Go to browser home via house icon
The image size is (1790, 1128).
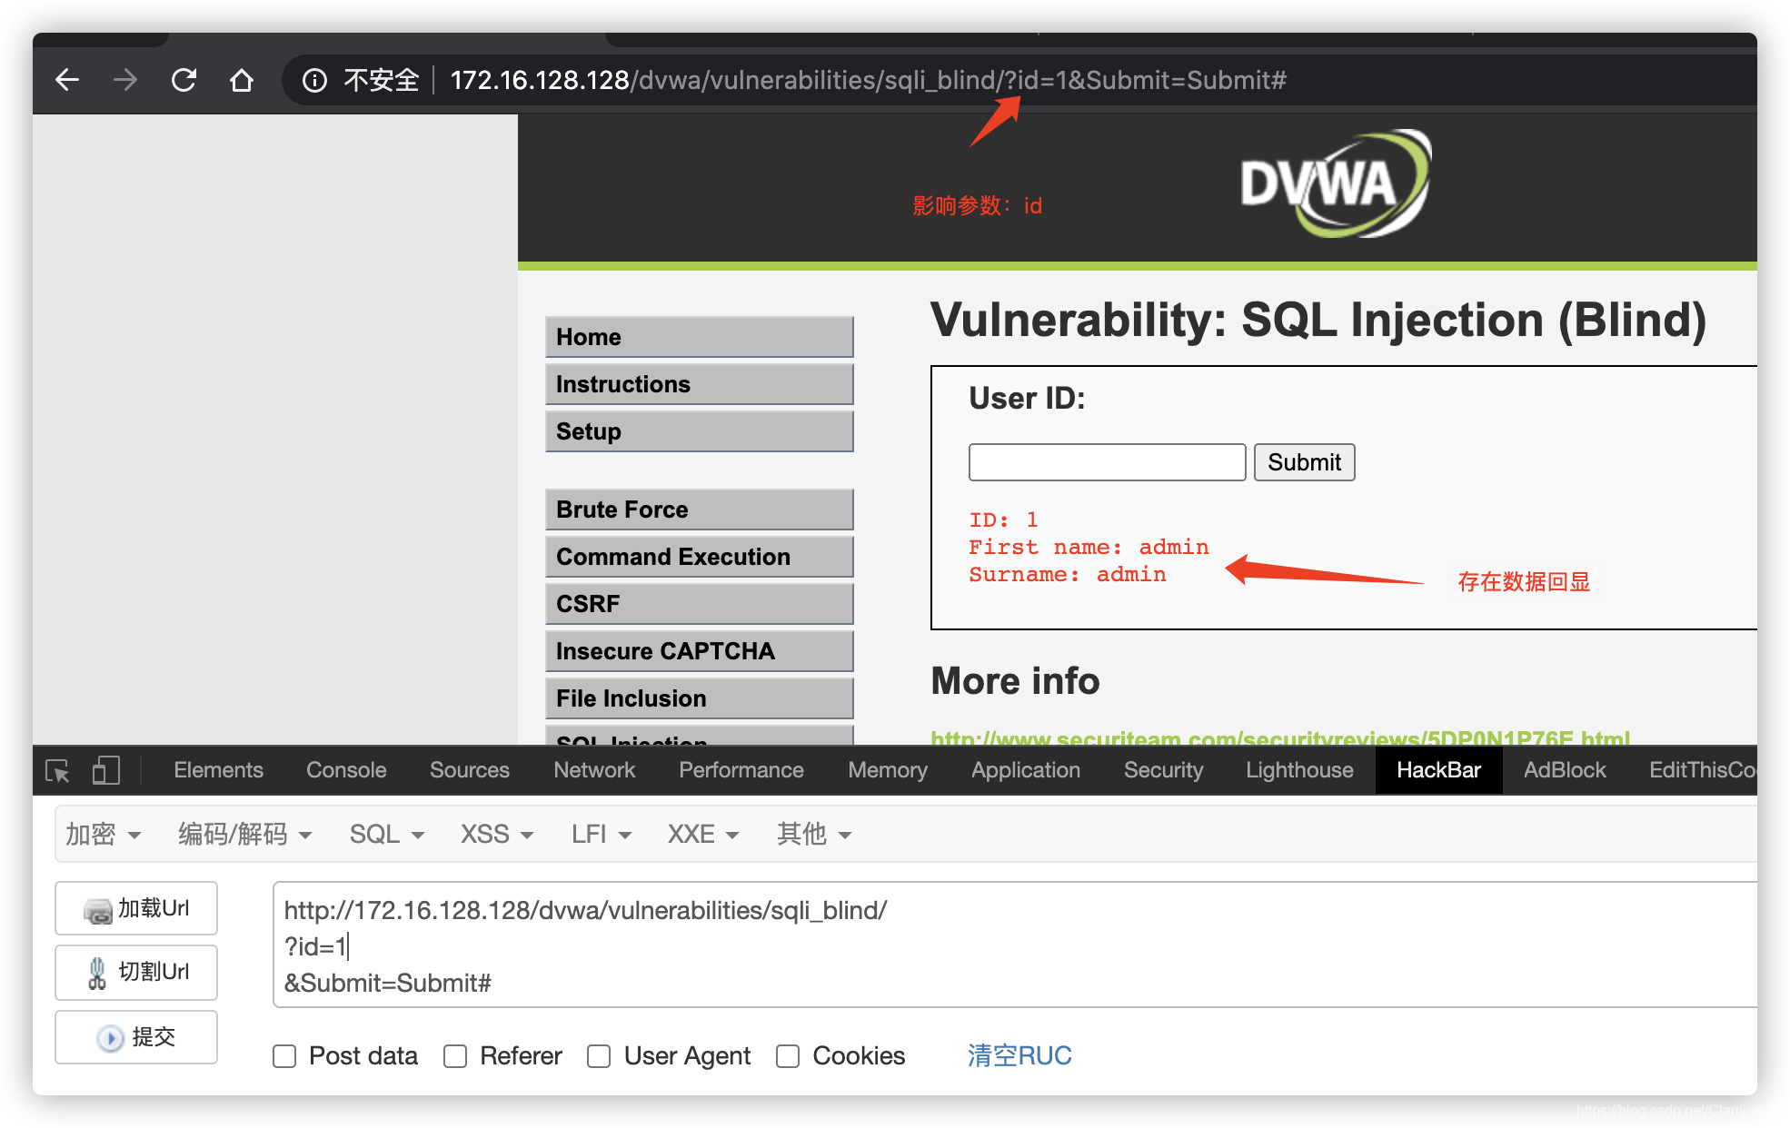click(242, 80)
